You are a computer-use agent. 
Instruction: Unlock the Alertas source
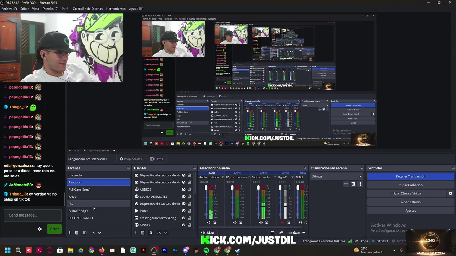pyautogui.click(x=190, y=225)
